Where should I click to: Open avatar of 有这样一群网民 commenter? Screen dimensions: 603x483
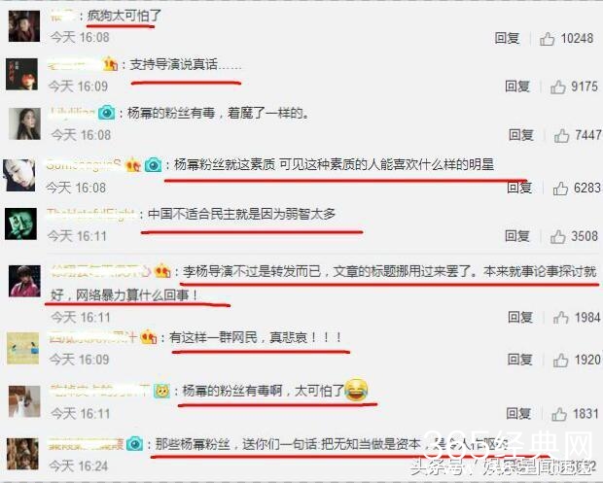(23, 349)
